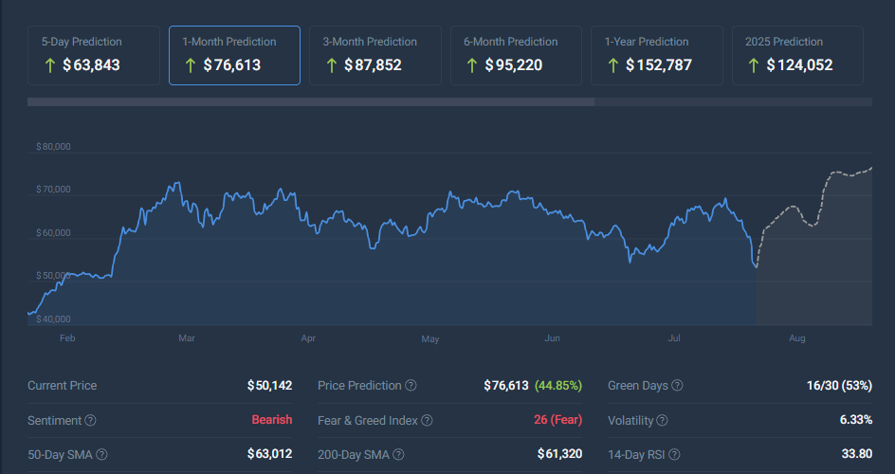
Task: Click the Current Price value $50,142
Action: point(269,386)
